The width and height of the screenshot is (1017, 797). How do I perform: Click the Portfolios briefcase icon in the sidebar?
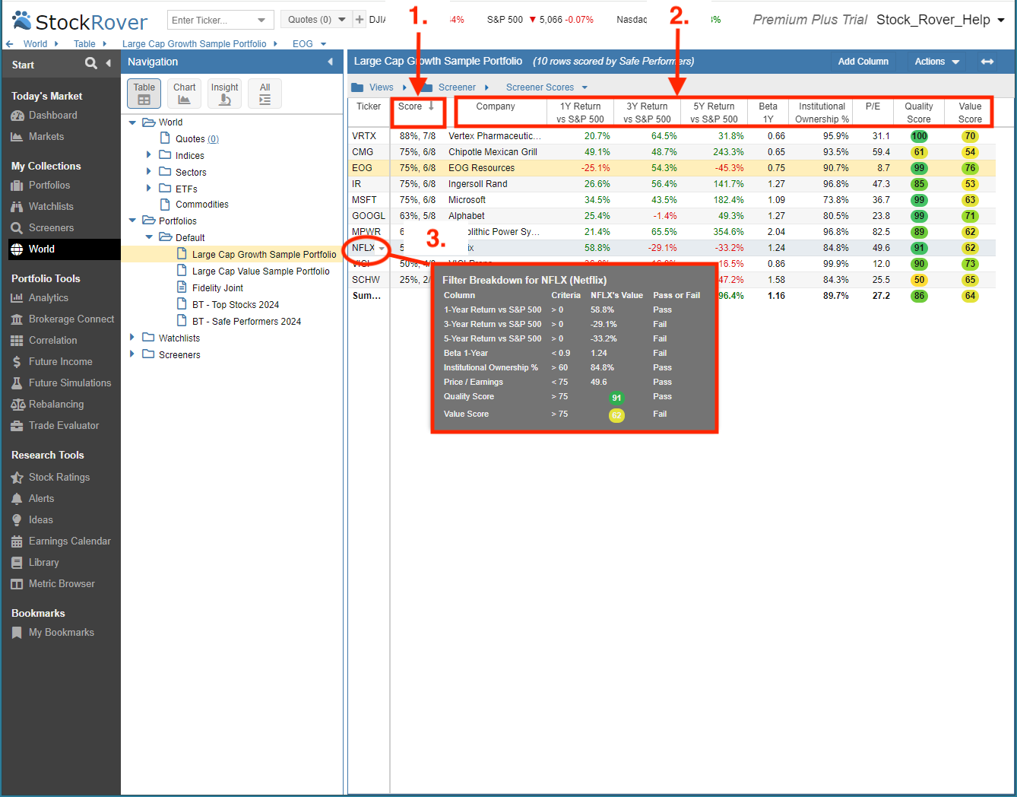(x=17, y=186)
